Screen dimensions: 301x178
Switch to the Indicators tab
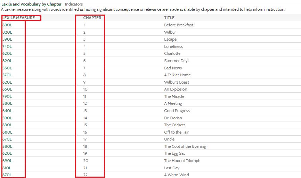(x=74, y=4)
